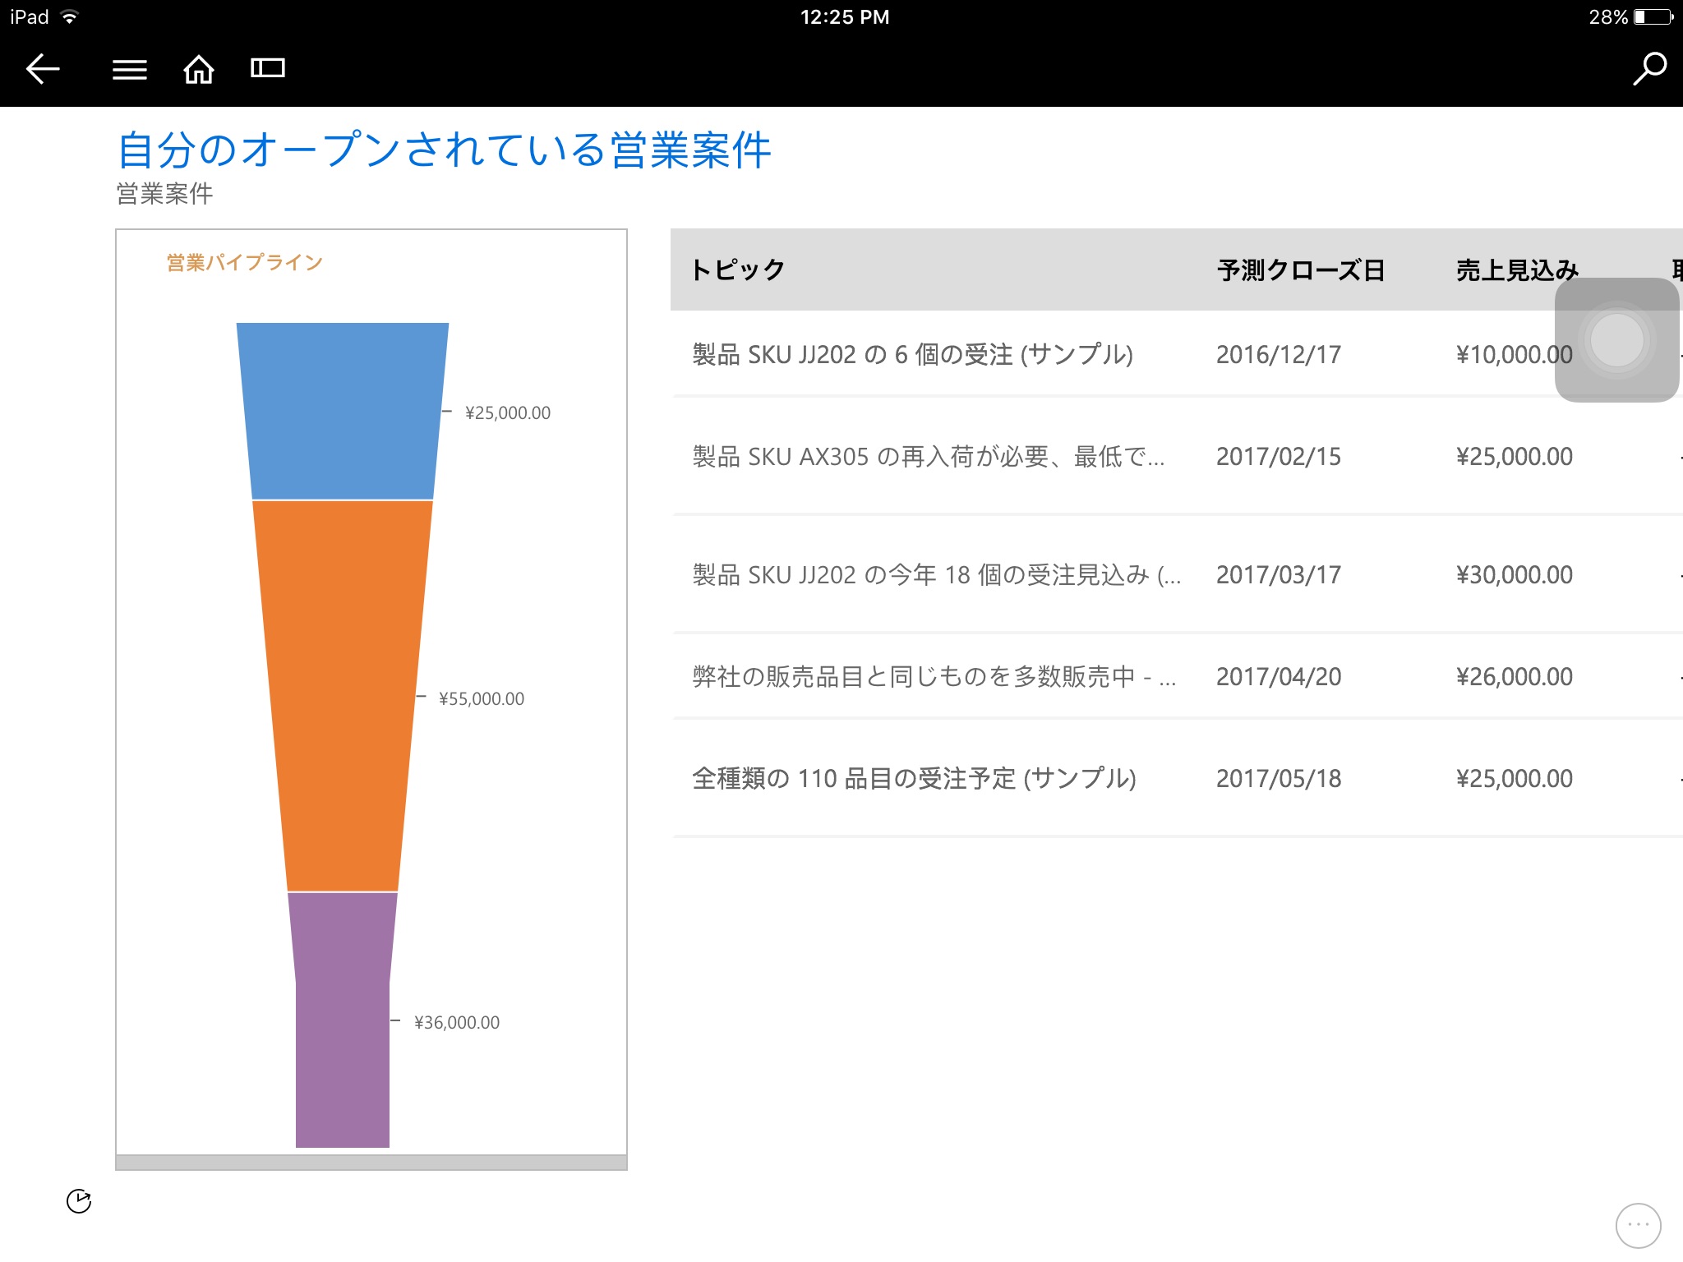Screen dimensions: 1683x1262
Task: Sort by the 売上見込み column header
Action: (1517, 269)
